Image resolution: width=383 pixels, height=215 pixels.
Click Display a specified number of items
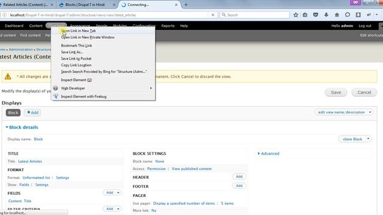coord(184,203)
